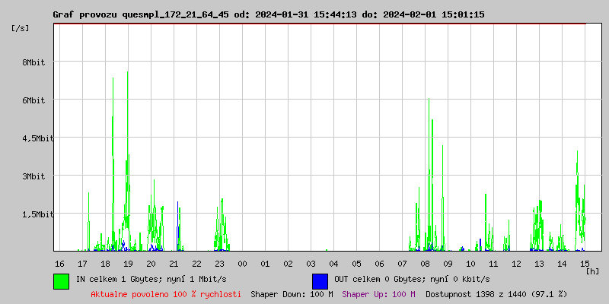The width and height of the screenshot is (609, 304).
Task: Click hour 08 on the time axis
Action: (425, 263)
